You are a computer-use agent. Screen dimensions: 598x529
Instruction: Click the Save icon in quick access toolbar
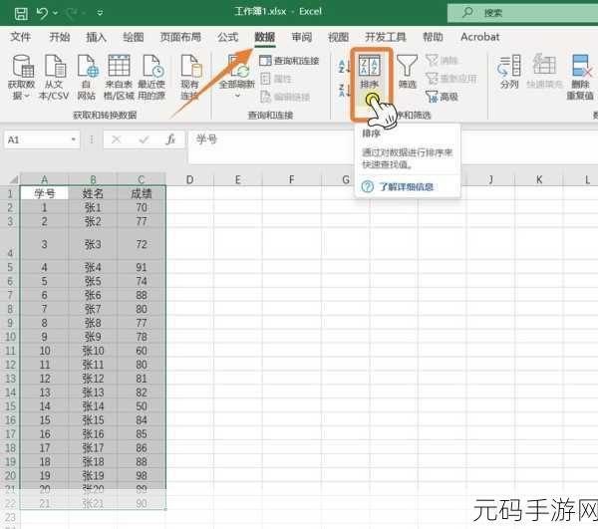click(x=21, y=13)
